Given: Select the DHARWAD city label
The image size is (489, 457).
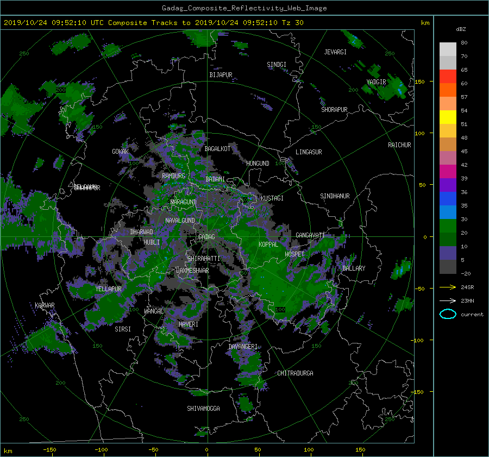Looking at the screenshot, I should tap(141, 232).
